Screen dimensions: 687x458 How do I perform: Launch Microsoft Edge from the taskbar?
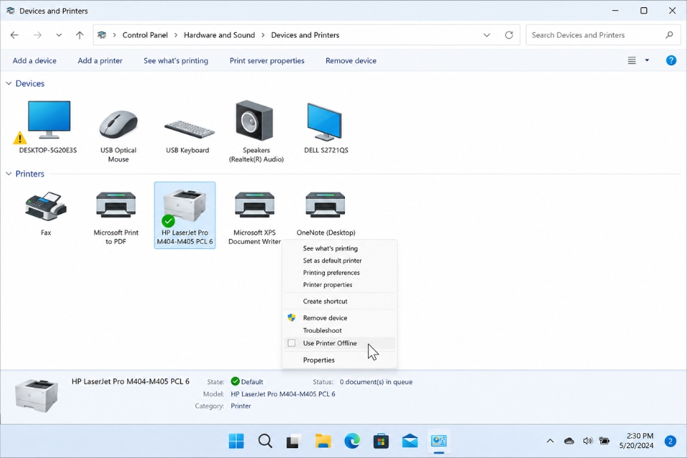(x=352, y=441)
